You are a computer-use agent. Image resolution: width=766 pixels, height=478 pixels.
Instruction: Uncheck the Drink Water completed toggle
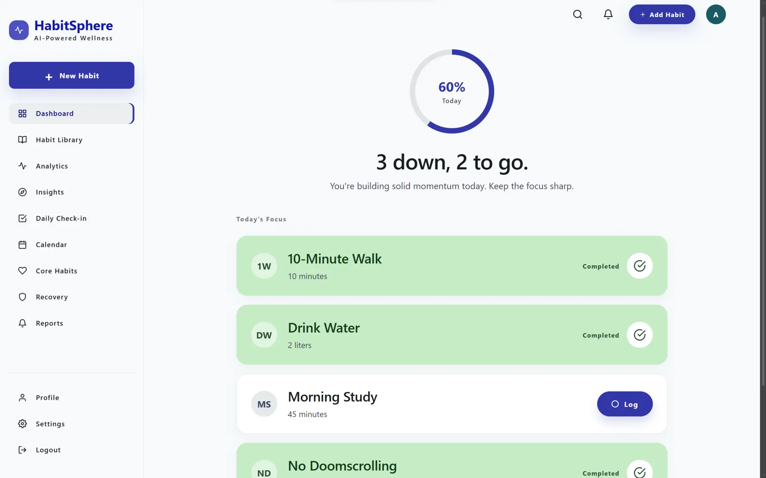click(x=640, y=335)
